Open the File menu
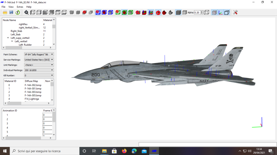 click(x=3, y=7)
